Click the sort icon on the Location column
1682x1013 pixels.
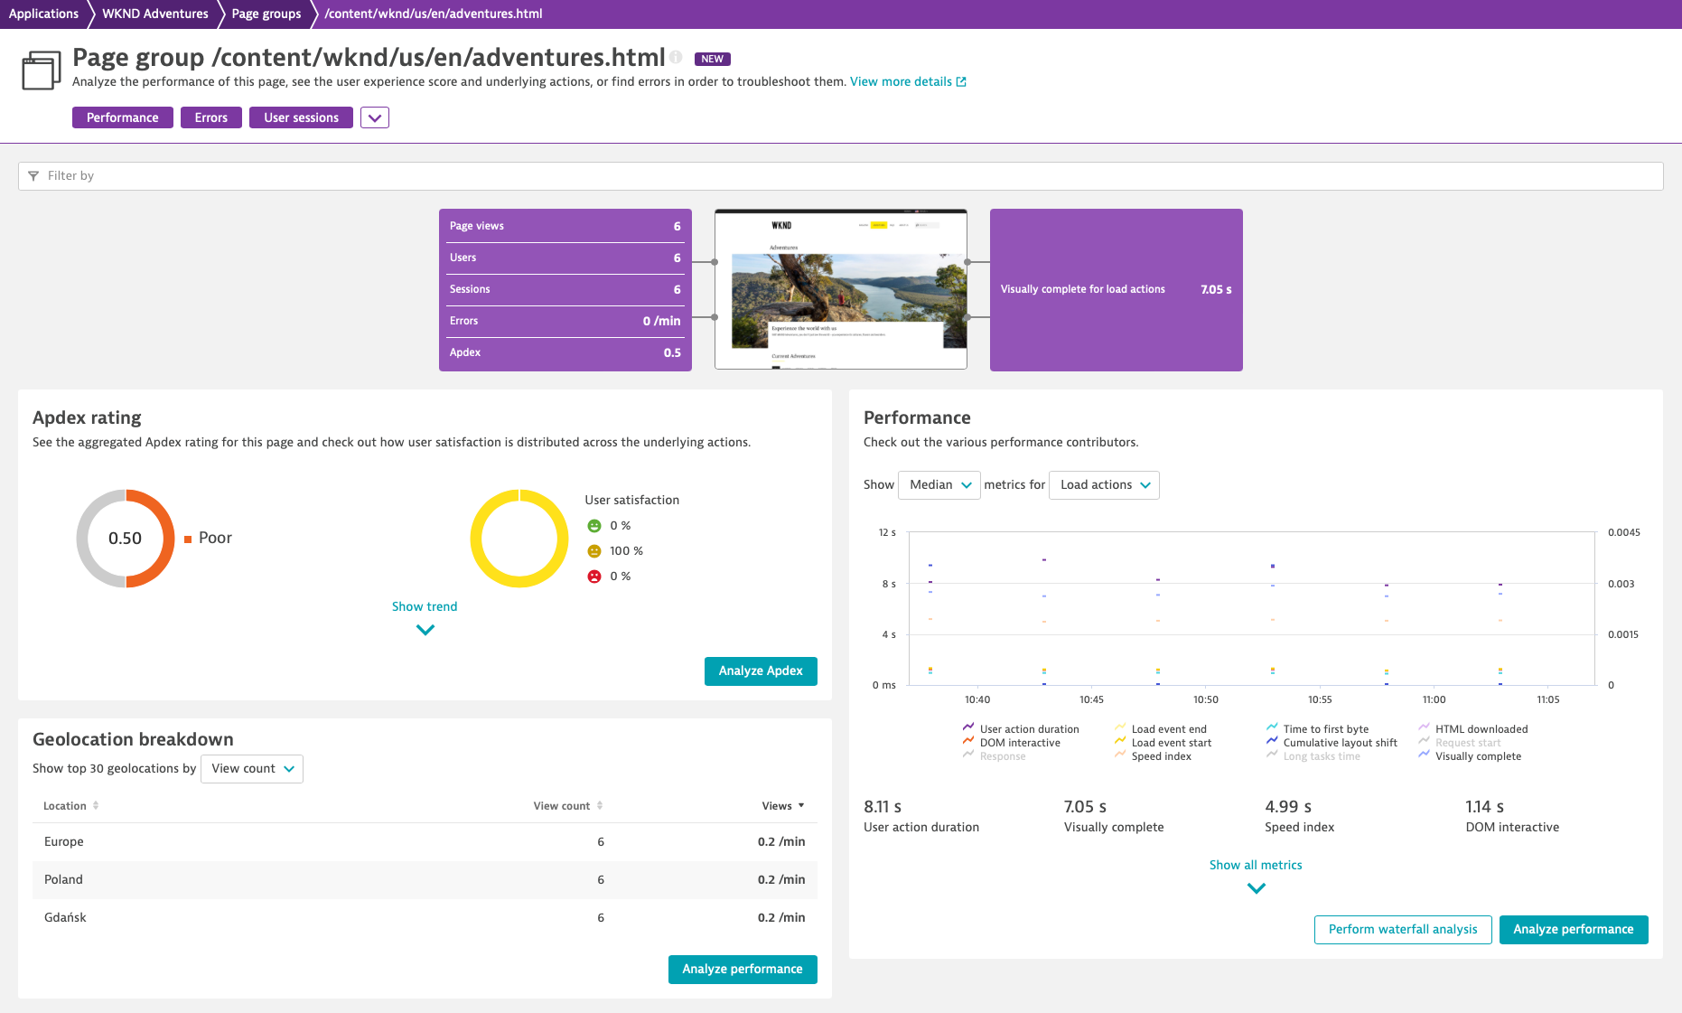(96, 805)
